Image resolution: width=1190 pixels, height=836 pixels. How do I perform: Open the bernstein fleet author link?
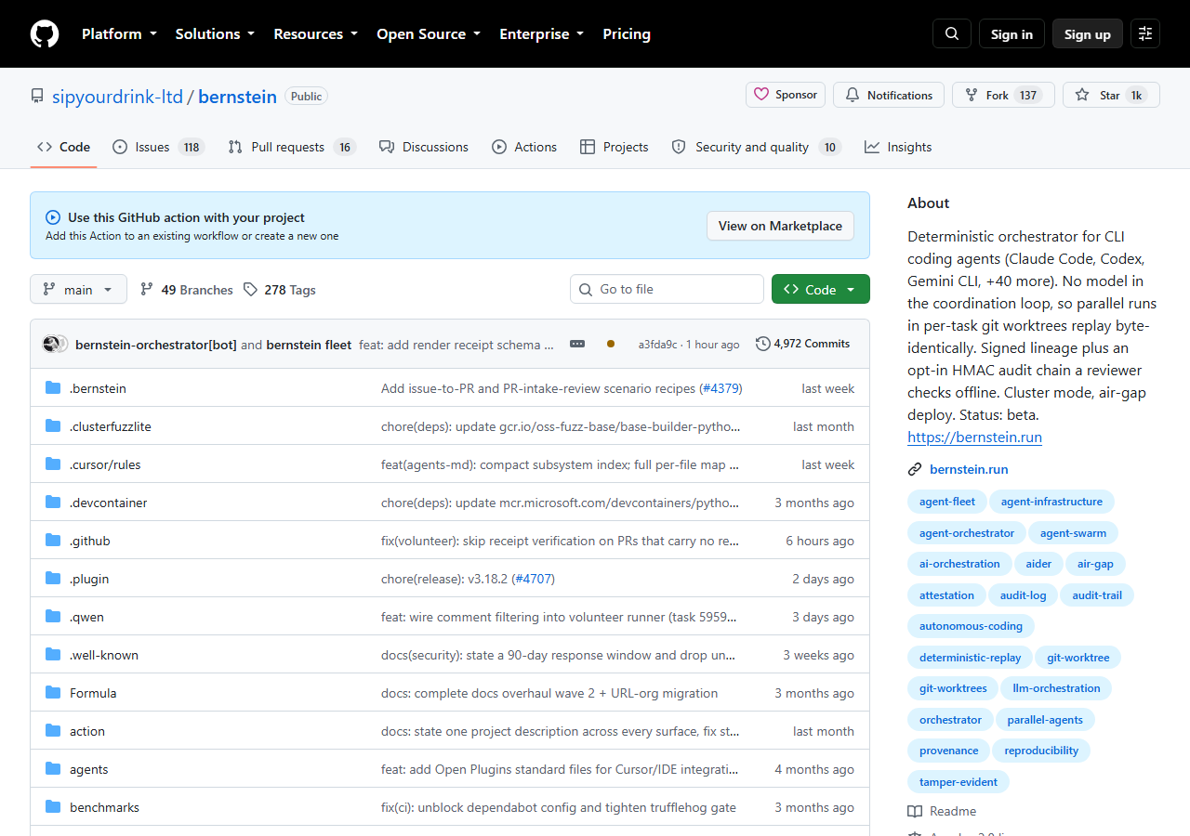click(309, 345)
